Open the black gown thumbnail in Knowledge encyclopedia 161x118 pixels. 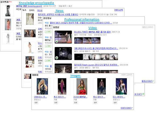tap(8, 11)
